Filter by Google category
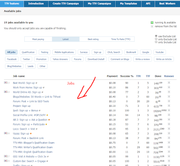Image resolution: width=180 pixels, height=166 pixels. pyautogui.click(x=146, y=52)
